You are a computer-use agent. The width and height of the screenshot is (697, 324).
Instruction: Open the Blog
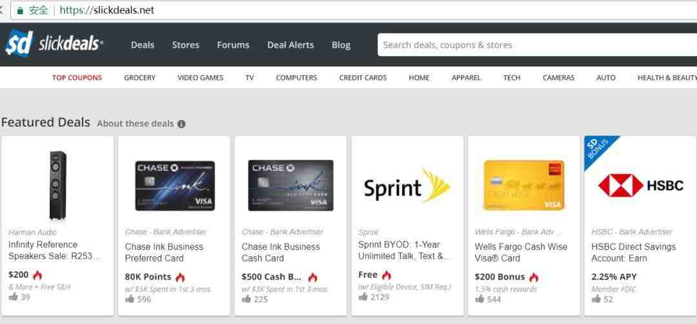341,45
